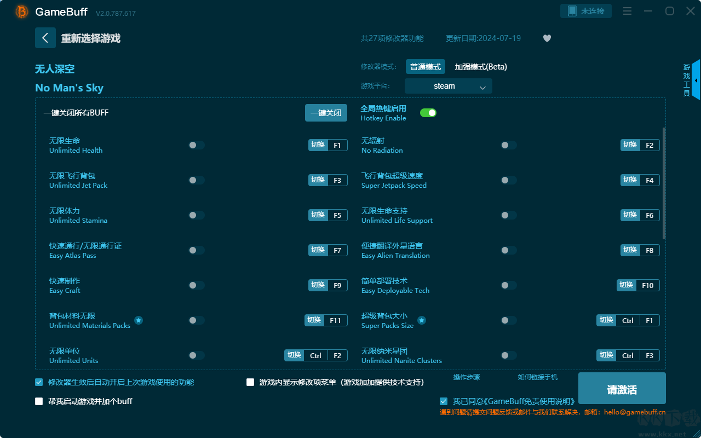Turn on Unlimited Materials Packs toggle
Viewport: 701px width, 438px height.
(197, 320)
